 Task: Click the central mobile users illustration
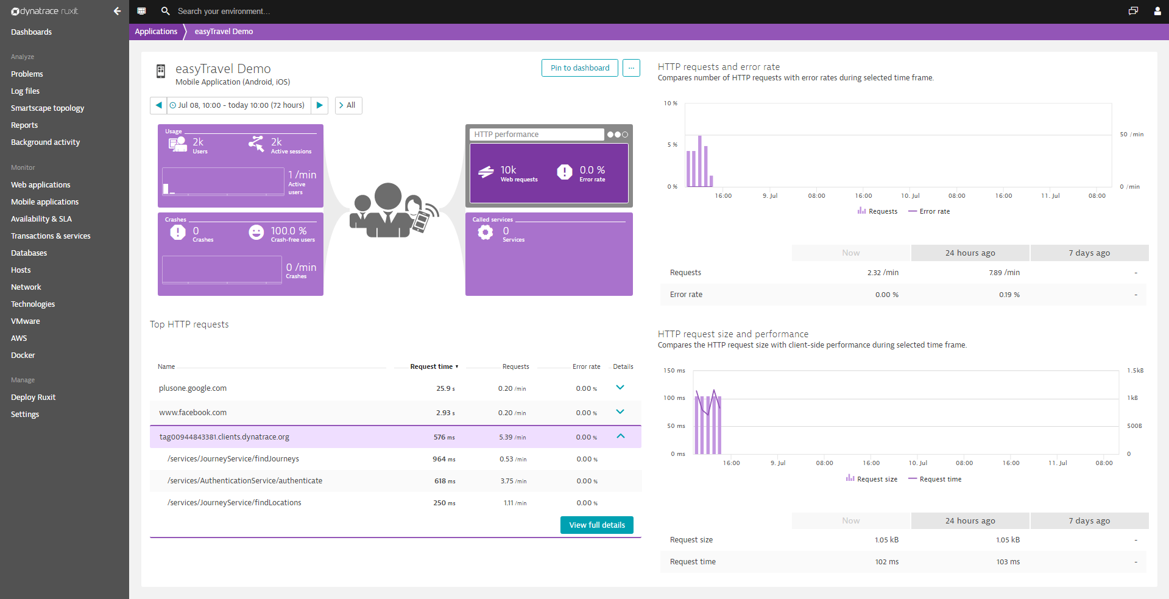(x=394, y=211)
